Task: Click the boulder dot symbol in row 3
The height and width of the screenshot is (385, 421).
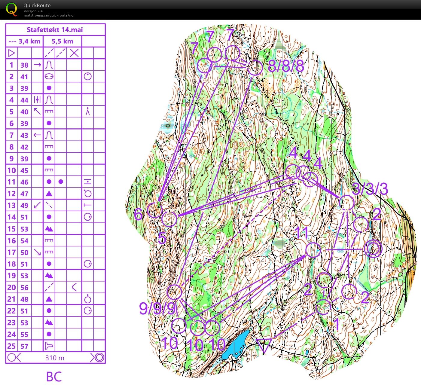Action: click(49, 88)
